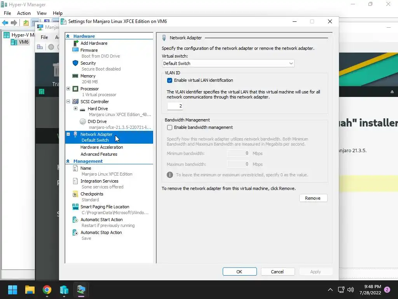
Task: Open the virtual machine connection taskbar icon
Action: point(81,290)
